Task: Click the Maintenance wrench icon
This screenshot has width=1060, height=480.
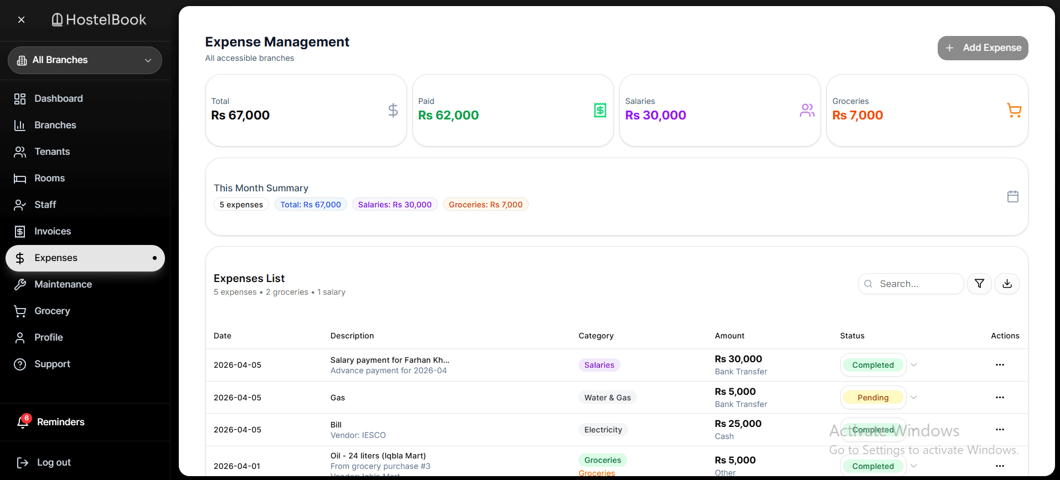Action: (20, 285)
